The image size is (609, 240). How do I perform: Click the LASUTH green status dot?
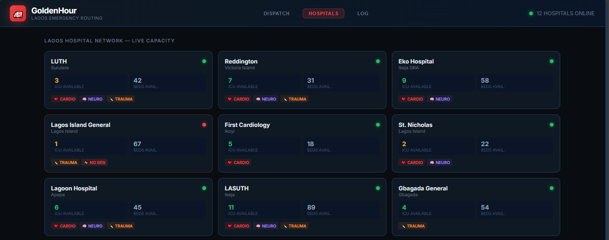click(x=378, y=188)
